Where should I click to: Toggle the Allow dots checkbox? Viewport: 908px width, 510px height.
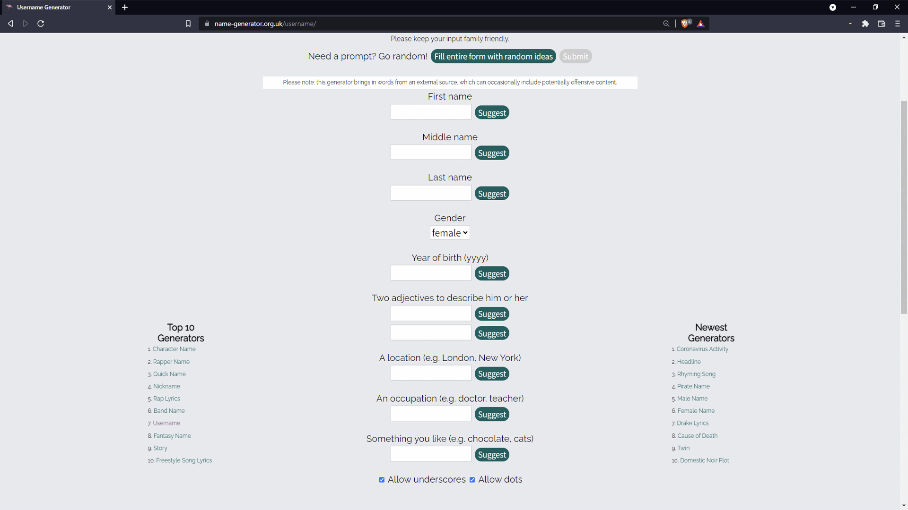472,480
